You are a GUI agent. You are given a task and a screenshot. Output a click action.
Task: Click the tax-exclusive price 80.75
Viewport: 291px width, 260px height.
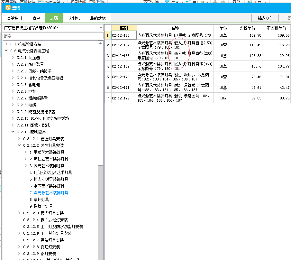pyautogui.click(x=277, y=98)
